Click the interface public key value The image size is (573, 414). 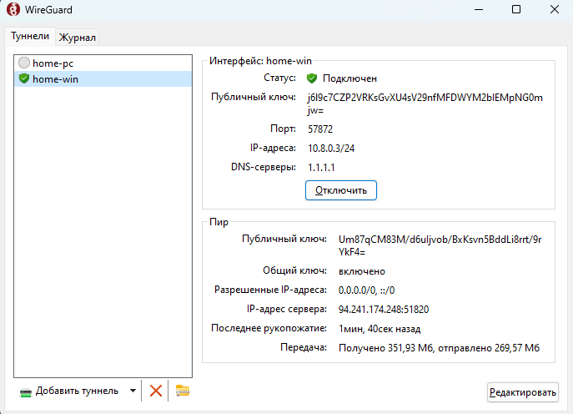425,103
